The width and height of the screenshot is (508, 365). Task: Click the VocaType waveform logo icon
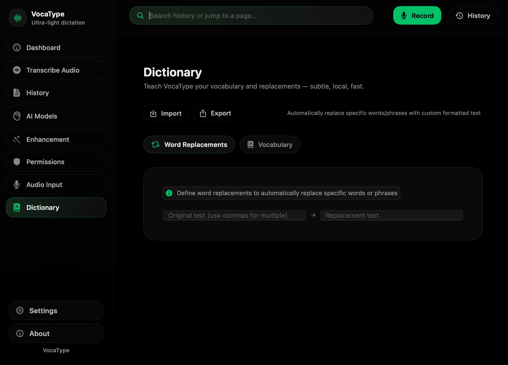point(18,18)
